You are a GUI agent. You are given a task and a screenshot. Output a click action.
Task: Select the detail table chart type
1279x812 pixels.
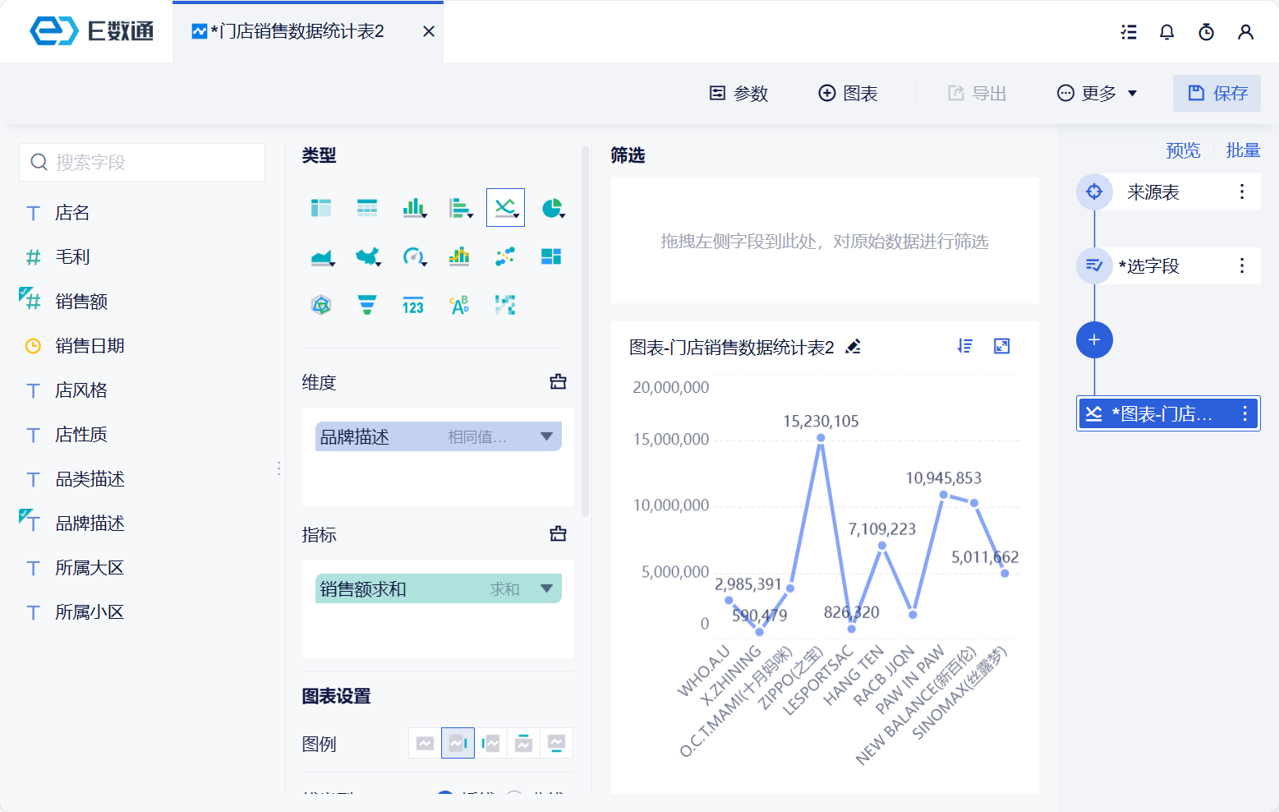pos(367,208)
